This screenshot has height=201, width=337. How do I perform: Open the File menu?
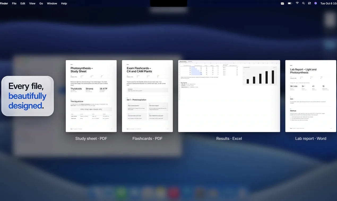click(x=14, y=3)
